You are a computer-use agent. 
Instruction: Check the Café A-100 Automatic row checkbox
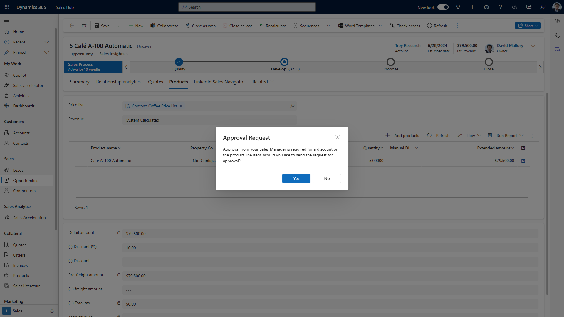tap(81, 161)
